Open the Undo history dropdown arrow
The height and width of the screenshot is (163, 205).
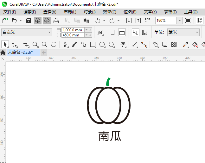coord(104,21)
